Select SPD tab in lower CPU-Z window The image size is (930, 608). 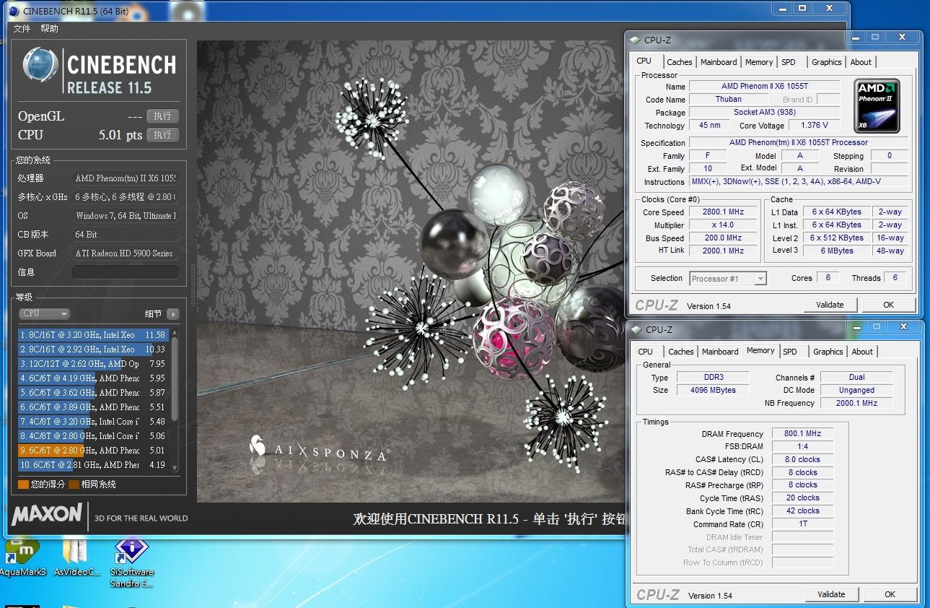tap(790, 352)
